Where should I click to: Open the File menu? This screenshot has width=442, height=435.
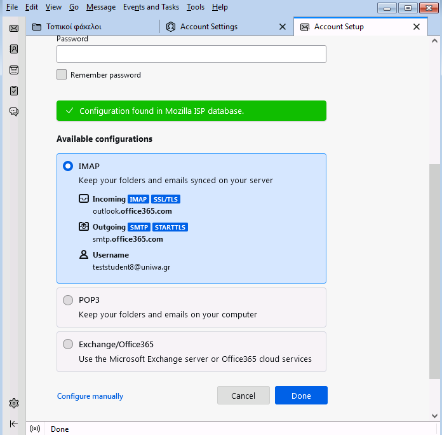coord(12,7)
